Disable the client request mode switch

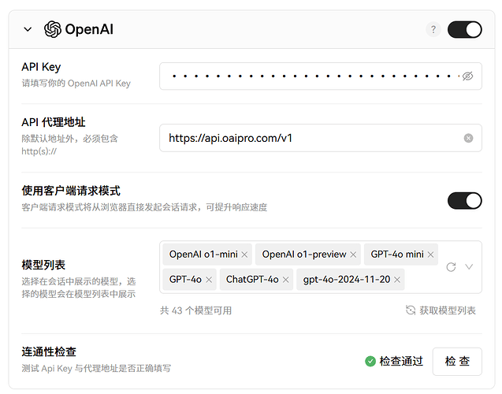[464, 201]
